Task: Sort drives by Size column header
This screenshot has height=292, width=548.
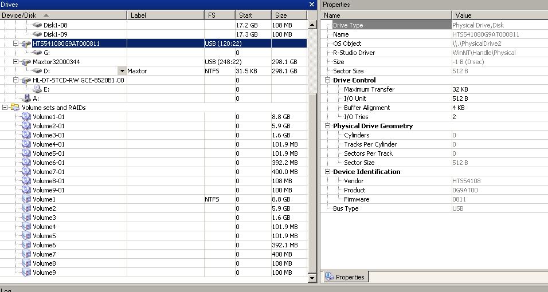Action: pos(289,15)
